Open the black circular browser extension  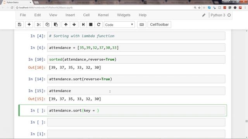235,8
